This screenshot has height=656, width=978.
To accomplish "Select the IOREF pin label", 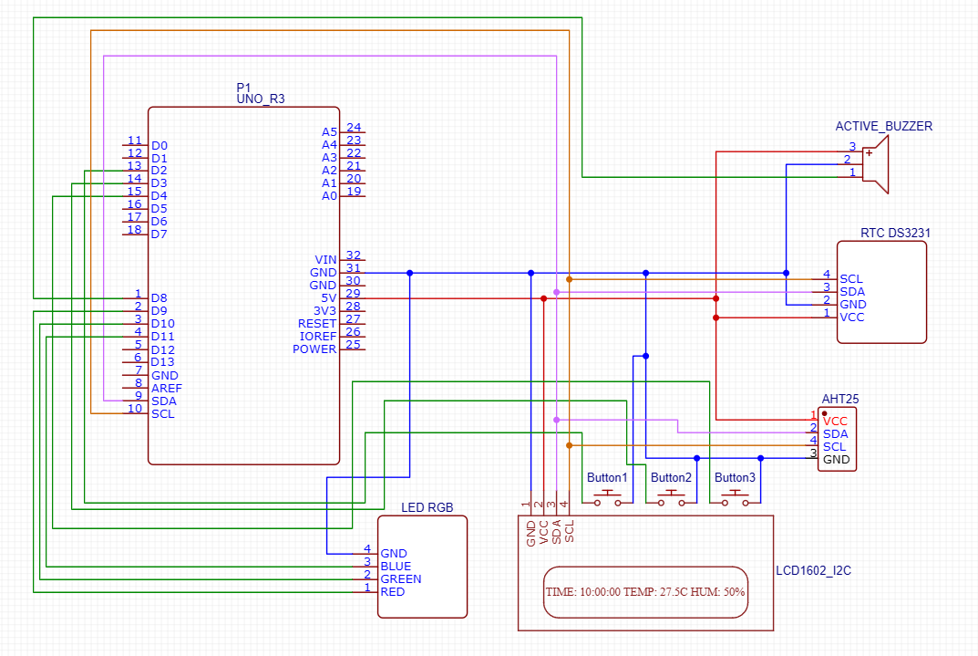I will (318, 337).
